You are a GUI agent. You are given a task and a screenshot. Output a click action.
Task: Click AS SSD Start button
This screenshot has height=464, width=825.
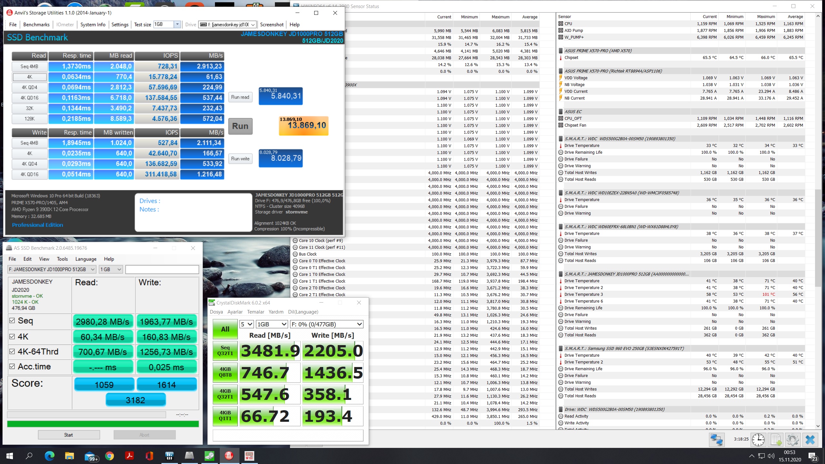69,435
